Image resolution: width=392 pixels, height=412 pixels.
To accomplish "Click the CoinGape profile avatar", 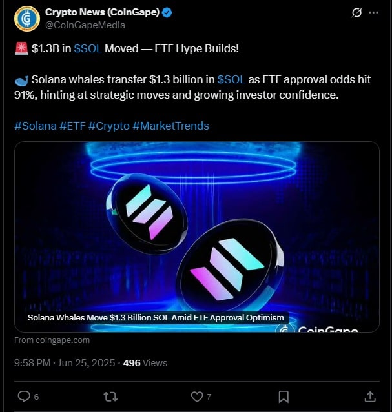I will [27, 18].
